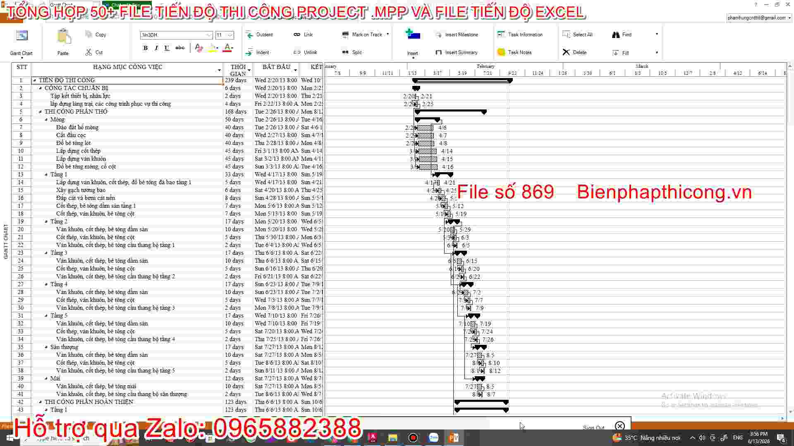794x446 pixels.
Task: Collapse the TIẾN ĐỘ THI CÔNG summary task
Action: pyautogui.click(x=35, y=81)
